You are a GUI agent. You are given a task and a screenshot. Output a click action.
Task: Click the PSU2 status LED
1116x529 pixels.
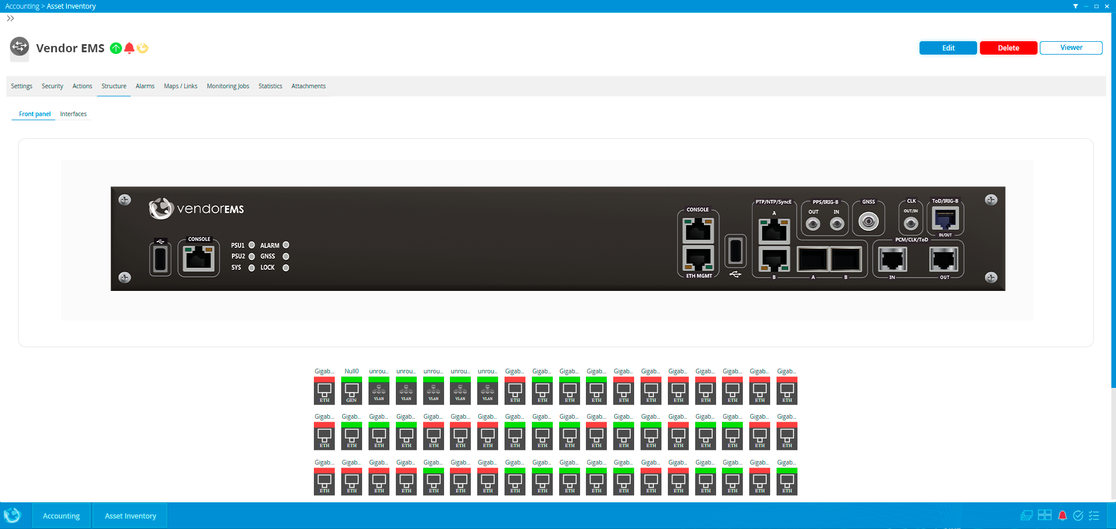click(x=252, y=256)
